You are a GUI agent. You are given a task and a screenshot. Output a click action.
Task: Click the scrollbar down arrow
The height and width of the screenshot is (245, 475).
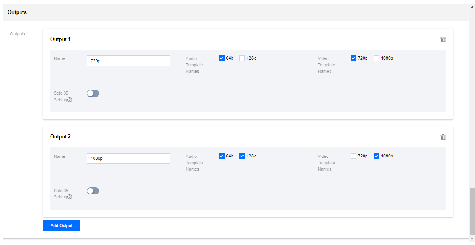click(472, 238)
